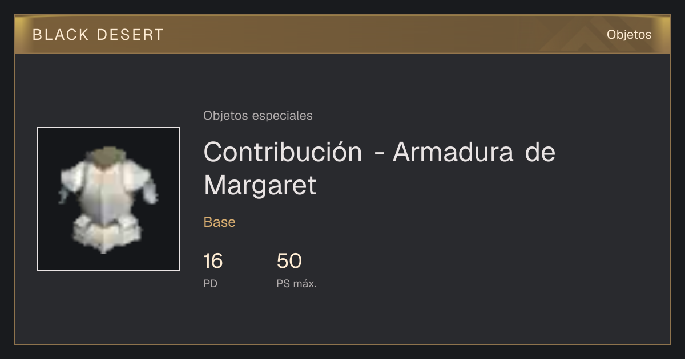Click the BLACK DESERT logo text
This screenshot has width=685, height=359.
pyautogui.click(x=98, y=35)
